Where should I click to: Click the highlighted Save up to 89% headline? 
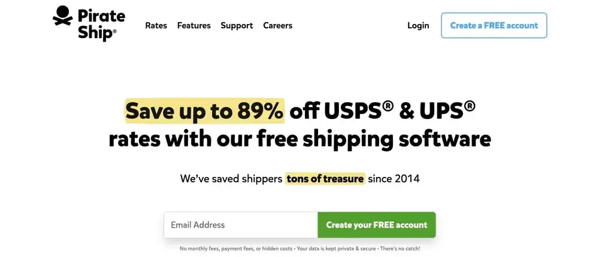click(x=204, y=111)
